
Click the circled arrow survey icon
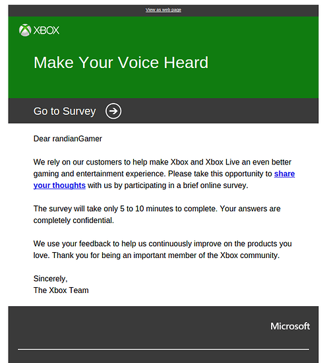pos(113,111)
